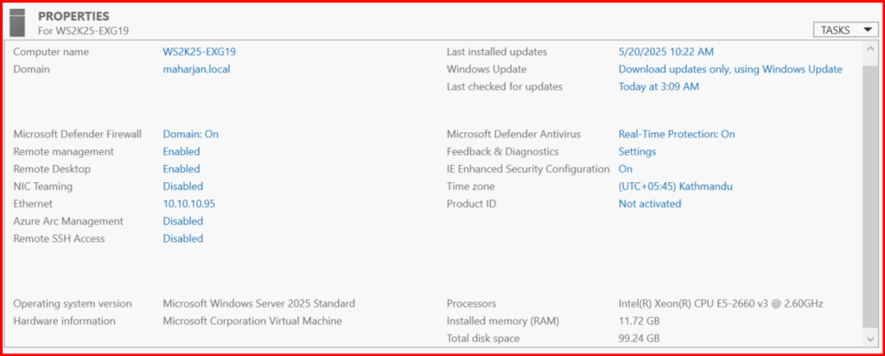
Task: Open Ethernet 10.10.10.95 address link
Action: tap(188, 204)
